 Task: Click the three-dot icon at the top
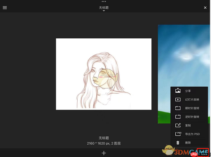104,2
